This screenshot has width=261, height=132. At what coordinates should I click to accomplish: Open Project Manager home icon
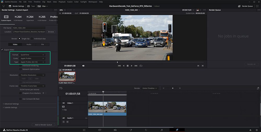click(250, 130)
